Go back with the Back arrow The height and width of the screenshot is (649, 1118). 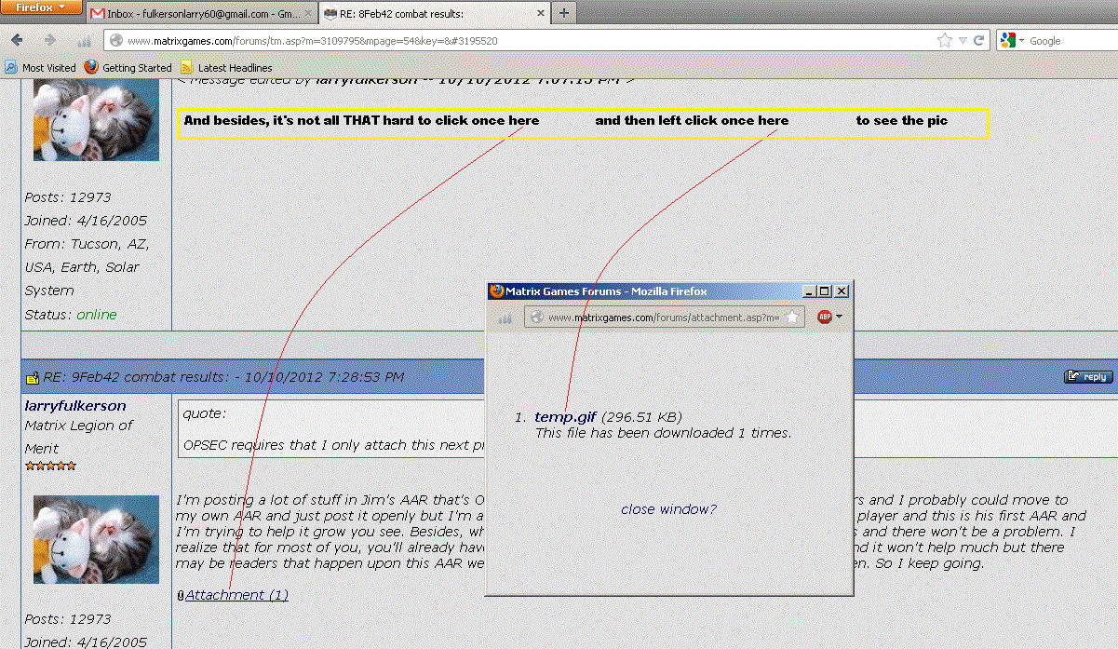click(17, 41)
